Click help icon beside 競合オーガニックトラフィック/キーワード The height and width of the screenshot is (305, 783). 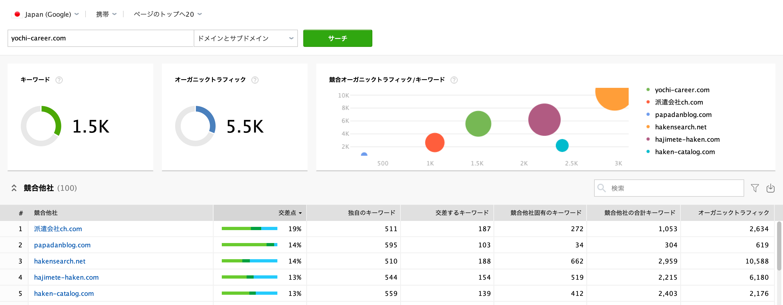(454, 80)
